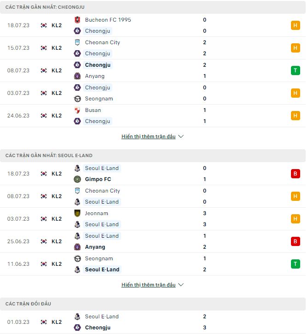Screen dimensions: 308x334
Task: Click the Jeonnam team logo
Action: pyautogui.click(x=77, y=213)
